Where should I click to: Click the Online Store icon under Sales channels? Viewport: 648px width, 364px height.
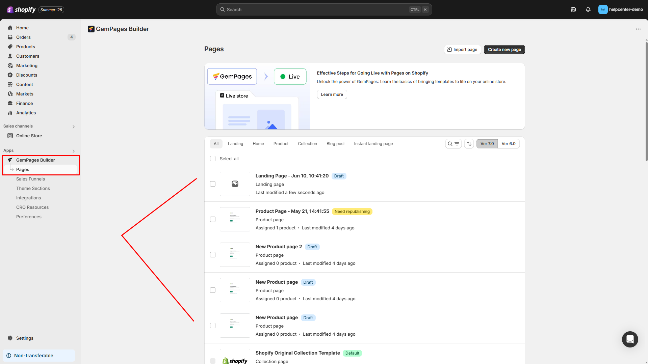coord(10,136)
